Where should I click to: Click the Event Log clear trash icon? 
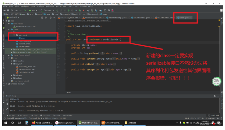[7, 104]
